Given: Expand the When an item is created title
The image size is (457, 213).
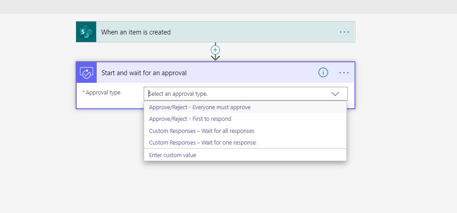Looking at the screenshot, I should click(136, 32).
